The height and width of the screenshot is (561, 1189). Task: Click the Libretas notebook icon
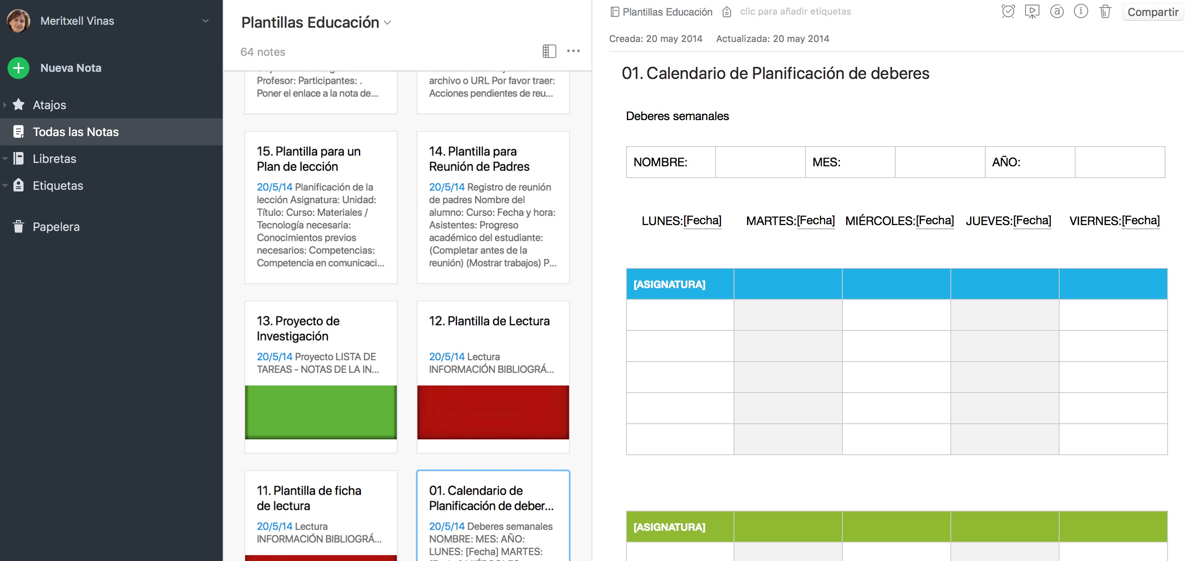pos(18,159)
